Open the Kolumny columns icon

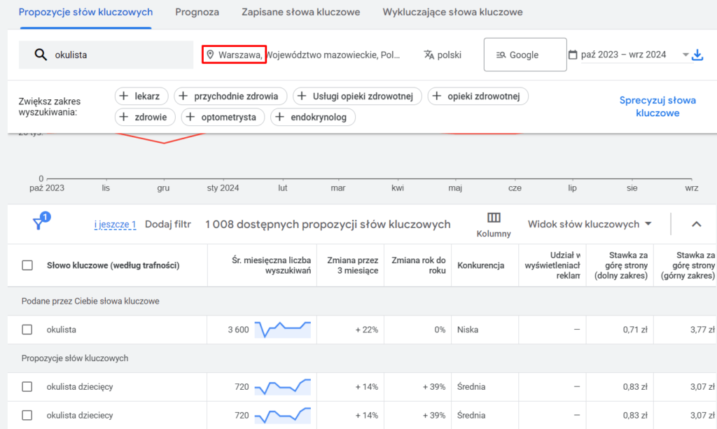coord(494,218)
